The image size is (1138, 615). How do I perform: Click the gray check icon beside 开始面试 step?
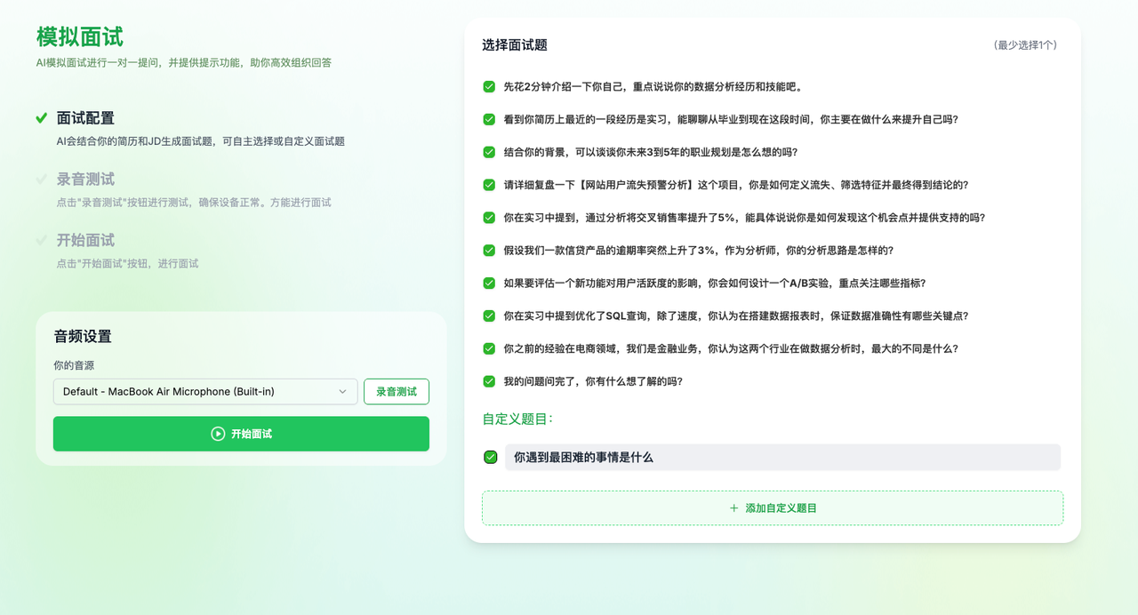(x=39, y=240)
